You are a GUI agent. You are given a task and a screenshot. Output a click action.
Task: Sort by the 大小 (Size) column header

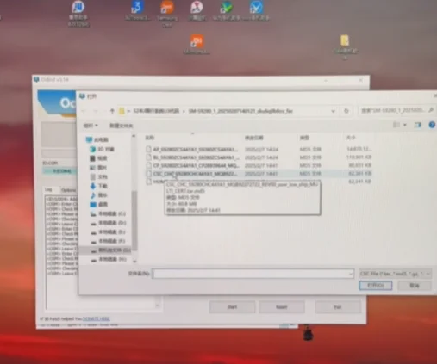click(351, 138)
